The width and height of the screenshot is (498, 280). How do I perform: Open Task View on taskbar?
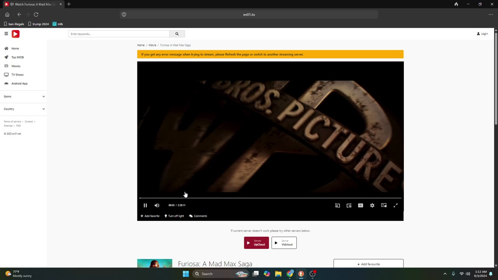256,274
